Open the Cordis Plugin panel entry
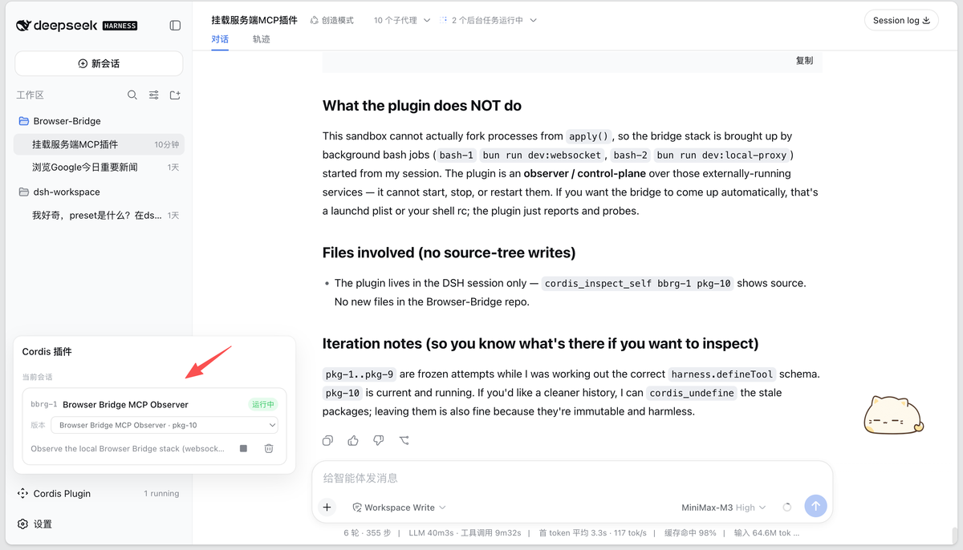 point(99,494)
